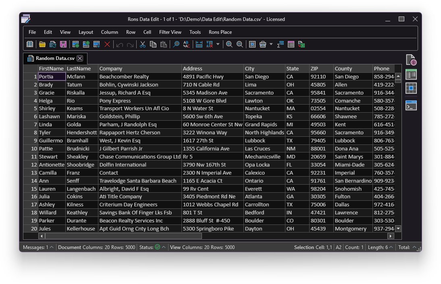Open document information side panel icon
The width and height of the screenshot is (441, 284).
[411, 60]
